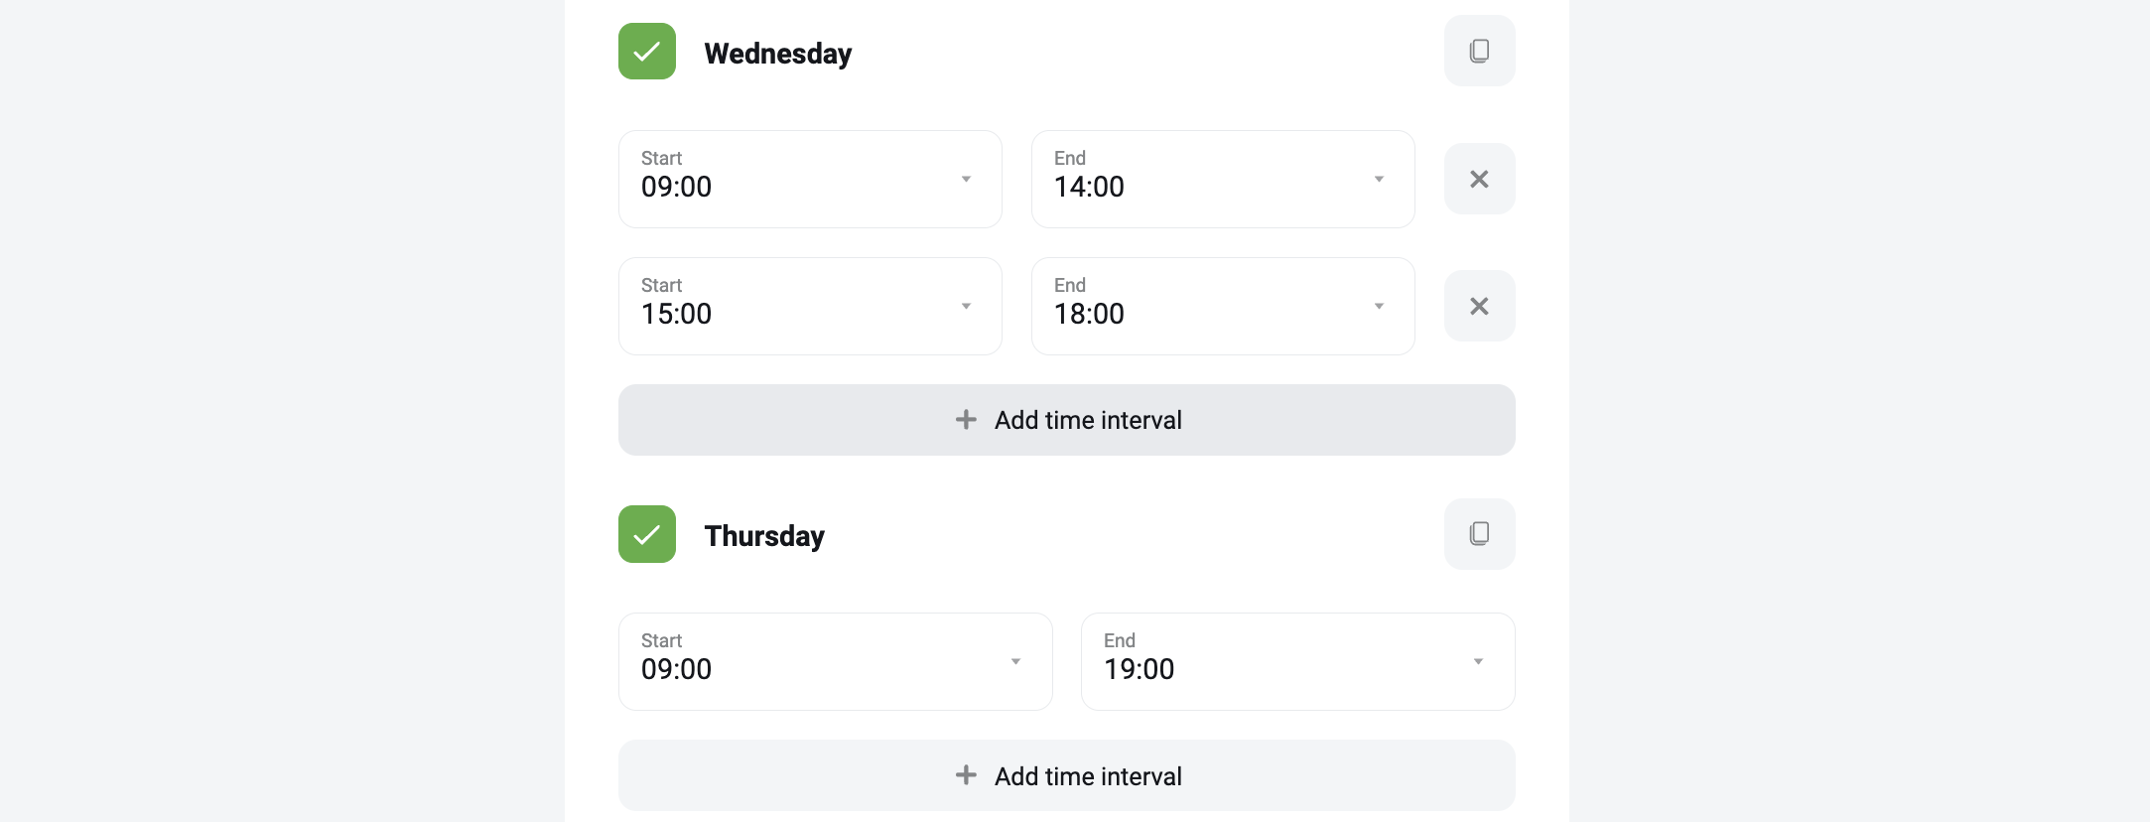Uncheck the Wednesday checkbox

[647, 52]
